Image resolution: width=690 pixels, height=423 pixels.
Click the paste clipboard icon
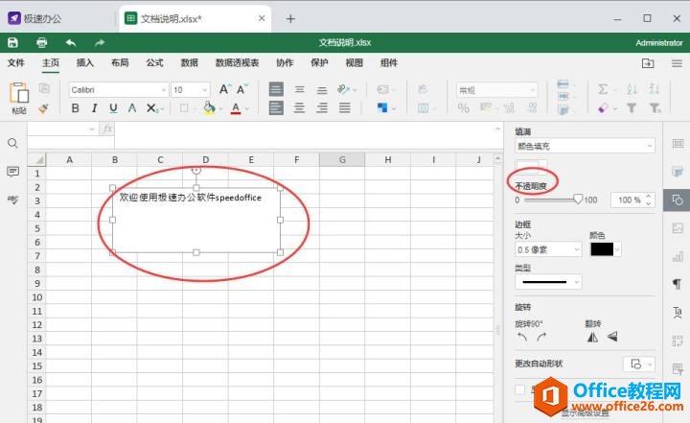pyautogui.click(x=19, y=93)
